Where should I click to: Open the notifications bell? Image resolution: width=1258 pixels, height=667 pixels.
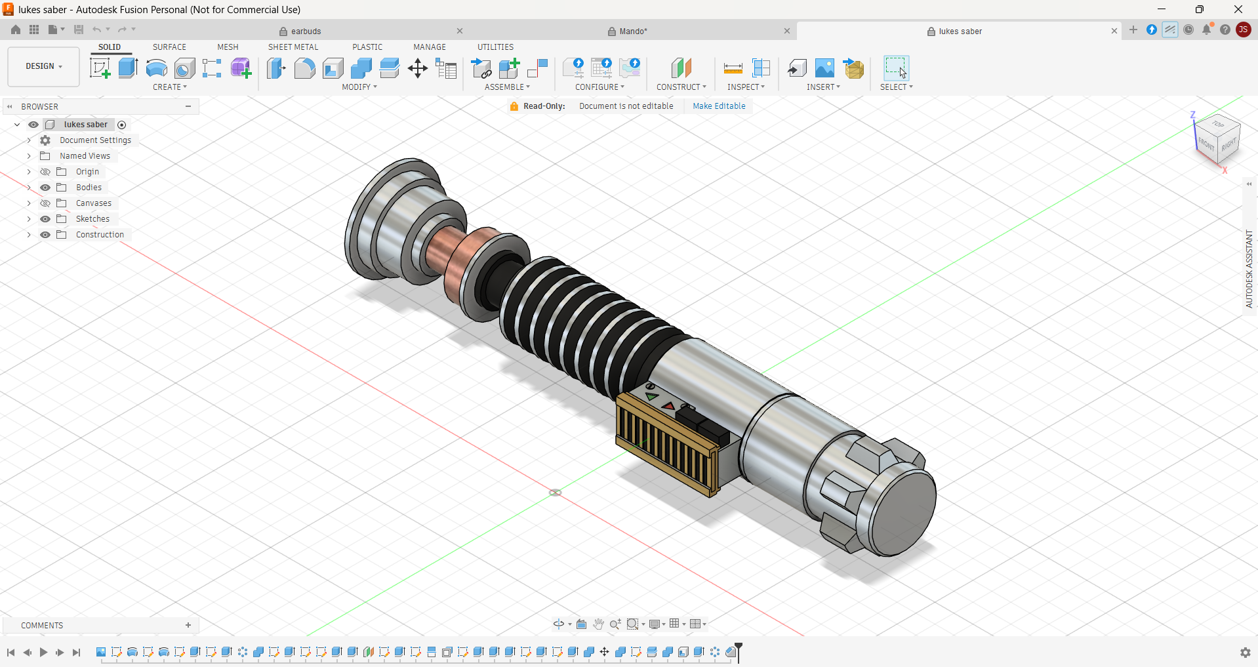1207,30
